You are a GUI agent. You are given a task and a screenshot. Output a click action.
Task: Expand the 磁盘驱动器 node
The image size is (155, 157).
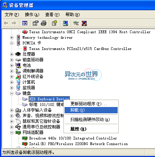coord(12,60)
